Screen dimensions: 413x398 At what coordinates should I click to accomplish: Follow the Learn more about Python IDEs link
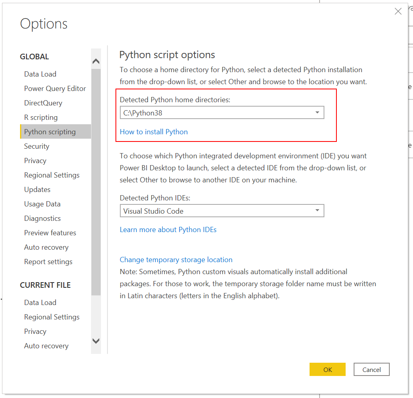[168, 230]
